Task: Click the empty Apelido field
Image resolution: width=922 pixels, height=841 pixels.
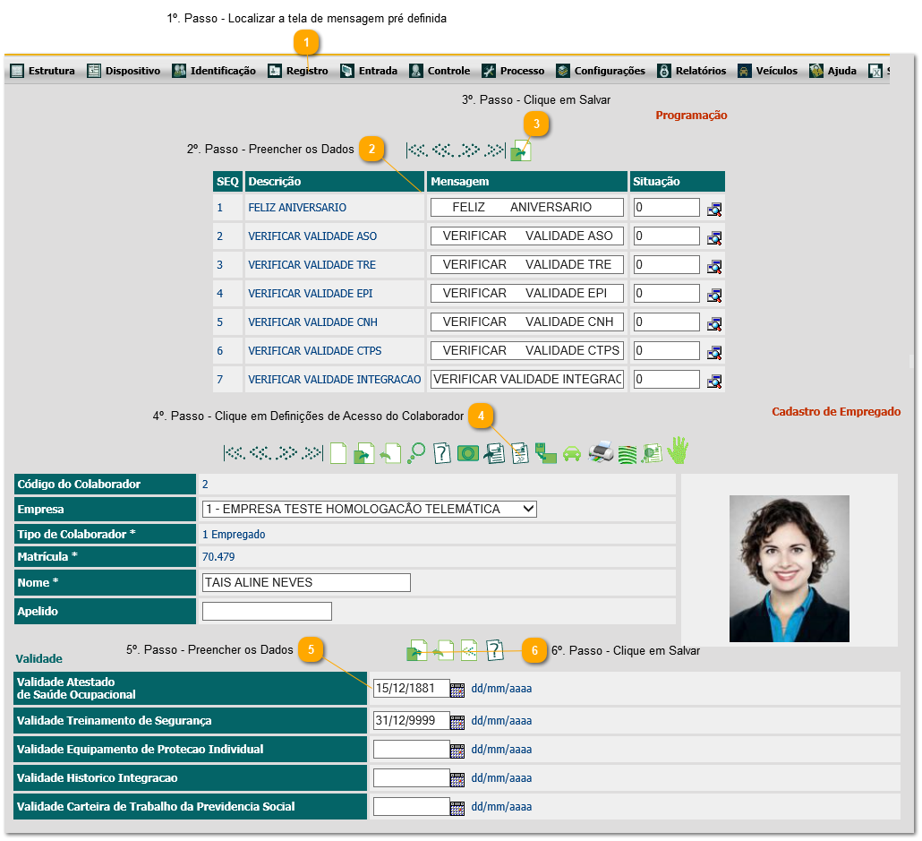Action: (267, 612)
